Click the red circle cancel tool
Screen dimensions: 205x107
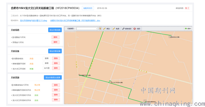click(137, 29)
